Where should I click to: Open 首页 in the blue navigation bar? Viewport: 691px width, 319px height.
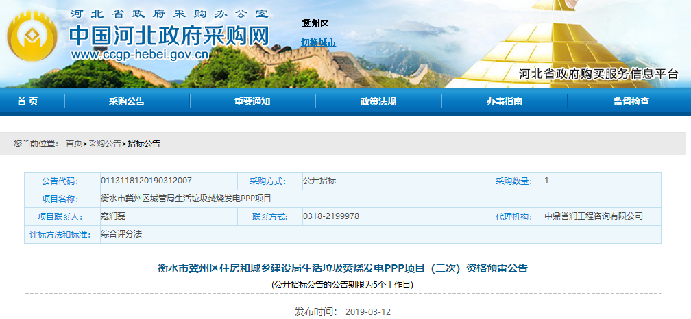[x=27, y=101]
